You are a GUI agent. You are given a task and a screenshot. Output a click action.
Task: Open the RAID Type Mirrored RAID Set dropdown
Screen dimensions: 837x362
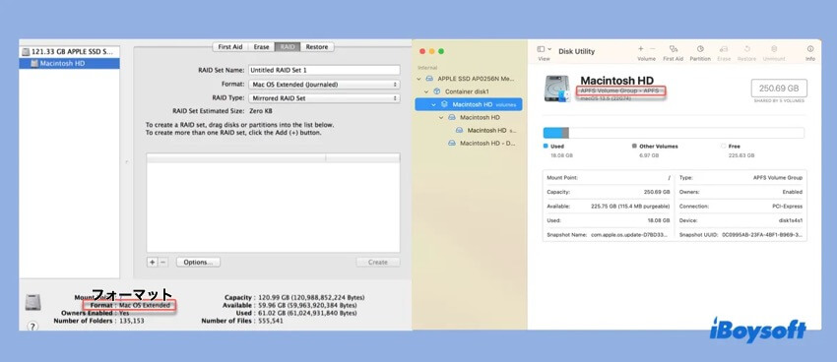point(324,98)
